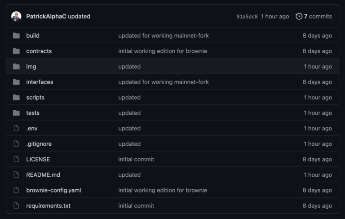The height and width of the screenshot is (219, 345).
Task: Click the build folder icon
Action: 17,36
